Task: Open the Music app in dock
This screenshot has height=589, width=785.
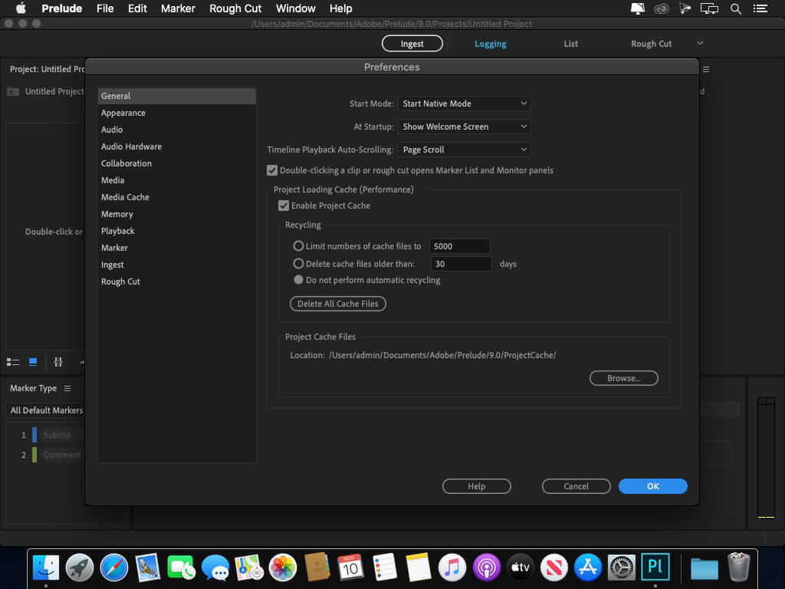Action: tap(452, 568)
